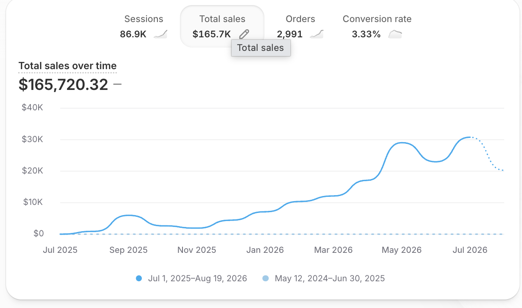522x308 pixels.
Task: Open the Conversion rate metric
Action: pos(377,26)
